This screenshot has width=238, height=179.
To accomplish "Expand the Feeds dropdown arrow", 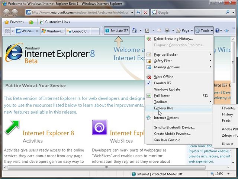I will [x=154, y=30].
